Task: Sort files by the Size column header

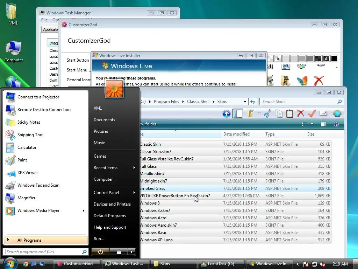Action: [x=319, y=134]
